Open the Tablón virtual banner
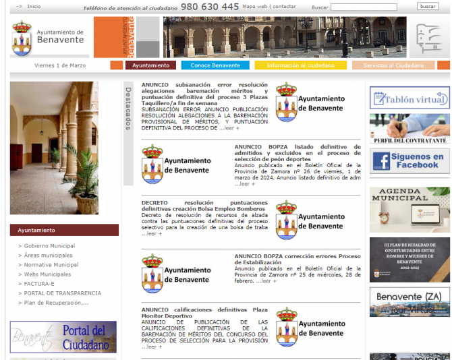This screenshot has height=360, width=452. (x=409, y=98)
